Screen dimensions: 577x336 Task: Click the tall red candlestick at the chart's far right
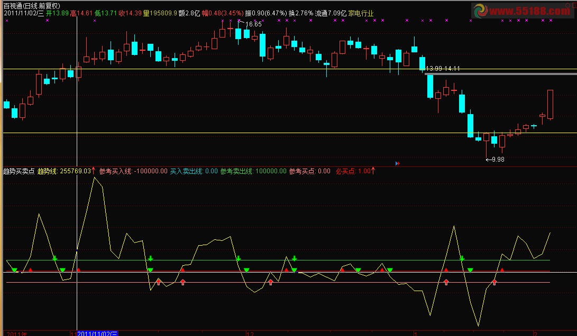(x=550, y=105)
